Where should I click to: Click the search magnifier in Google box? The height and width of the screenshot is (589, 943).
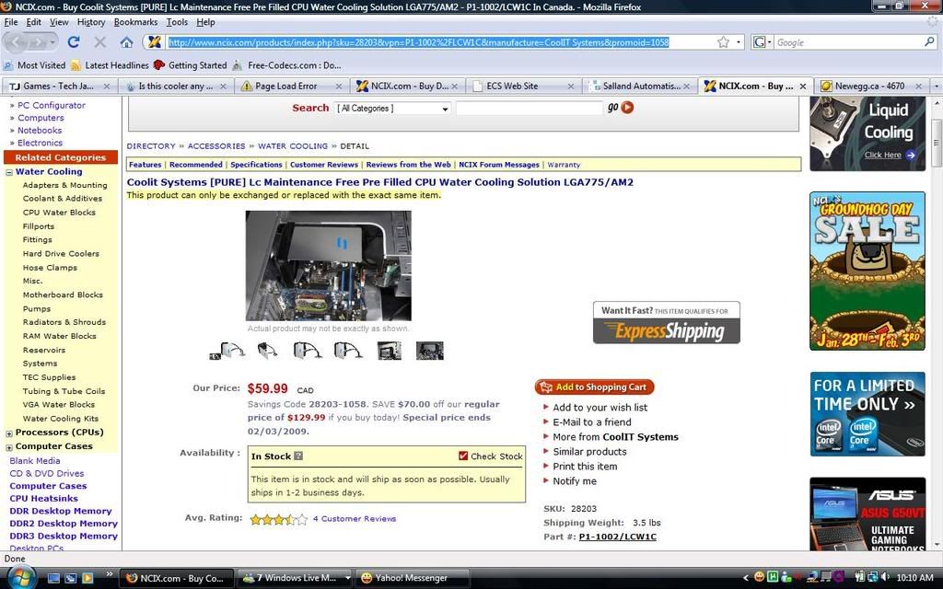(x=929, y=42)
